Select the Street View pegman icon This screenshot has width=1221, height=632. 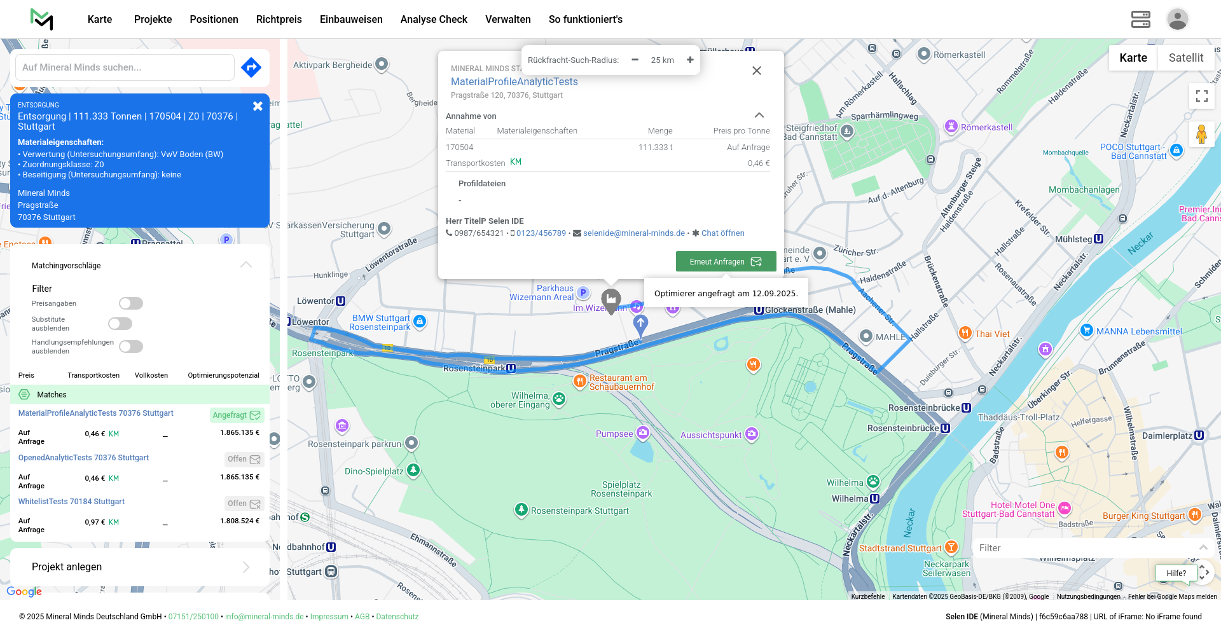click(x=1201, y=134)
